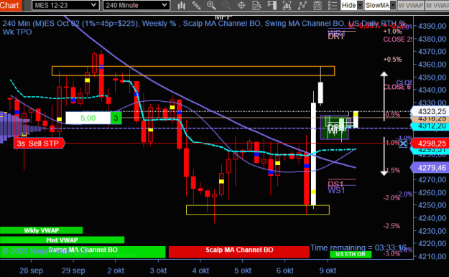
Task: Click the 4312,20 cyan price marker
Action: [x=430, y=126]
